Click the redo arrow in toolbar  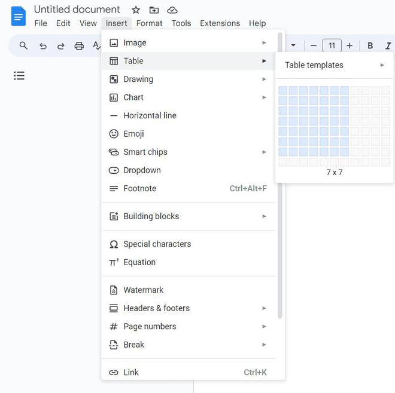tap(60, 46)
